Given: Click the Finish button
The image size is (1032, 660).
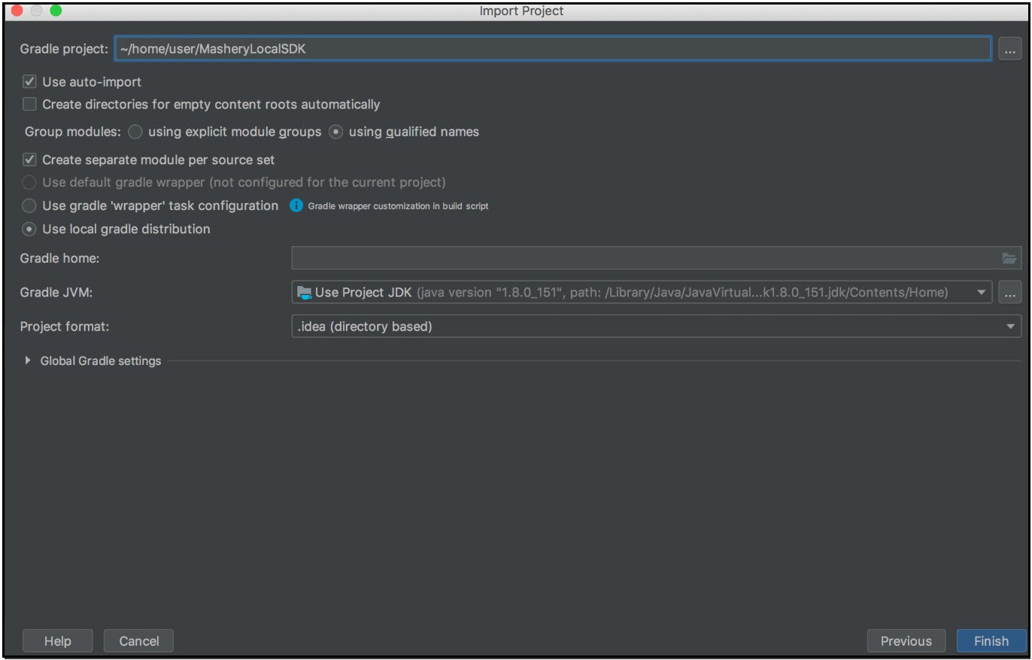Looking at the screenshot, I should coord(991,641).
